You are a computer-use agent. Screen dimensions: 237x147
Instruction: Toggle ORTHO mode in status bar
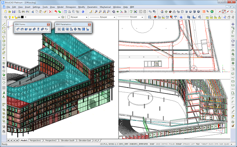(x=164, y=144)
